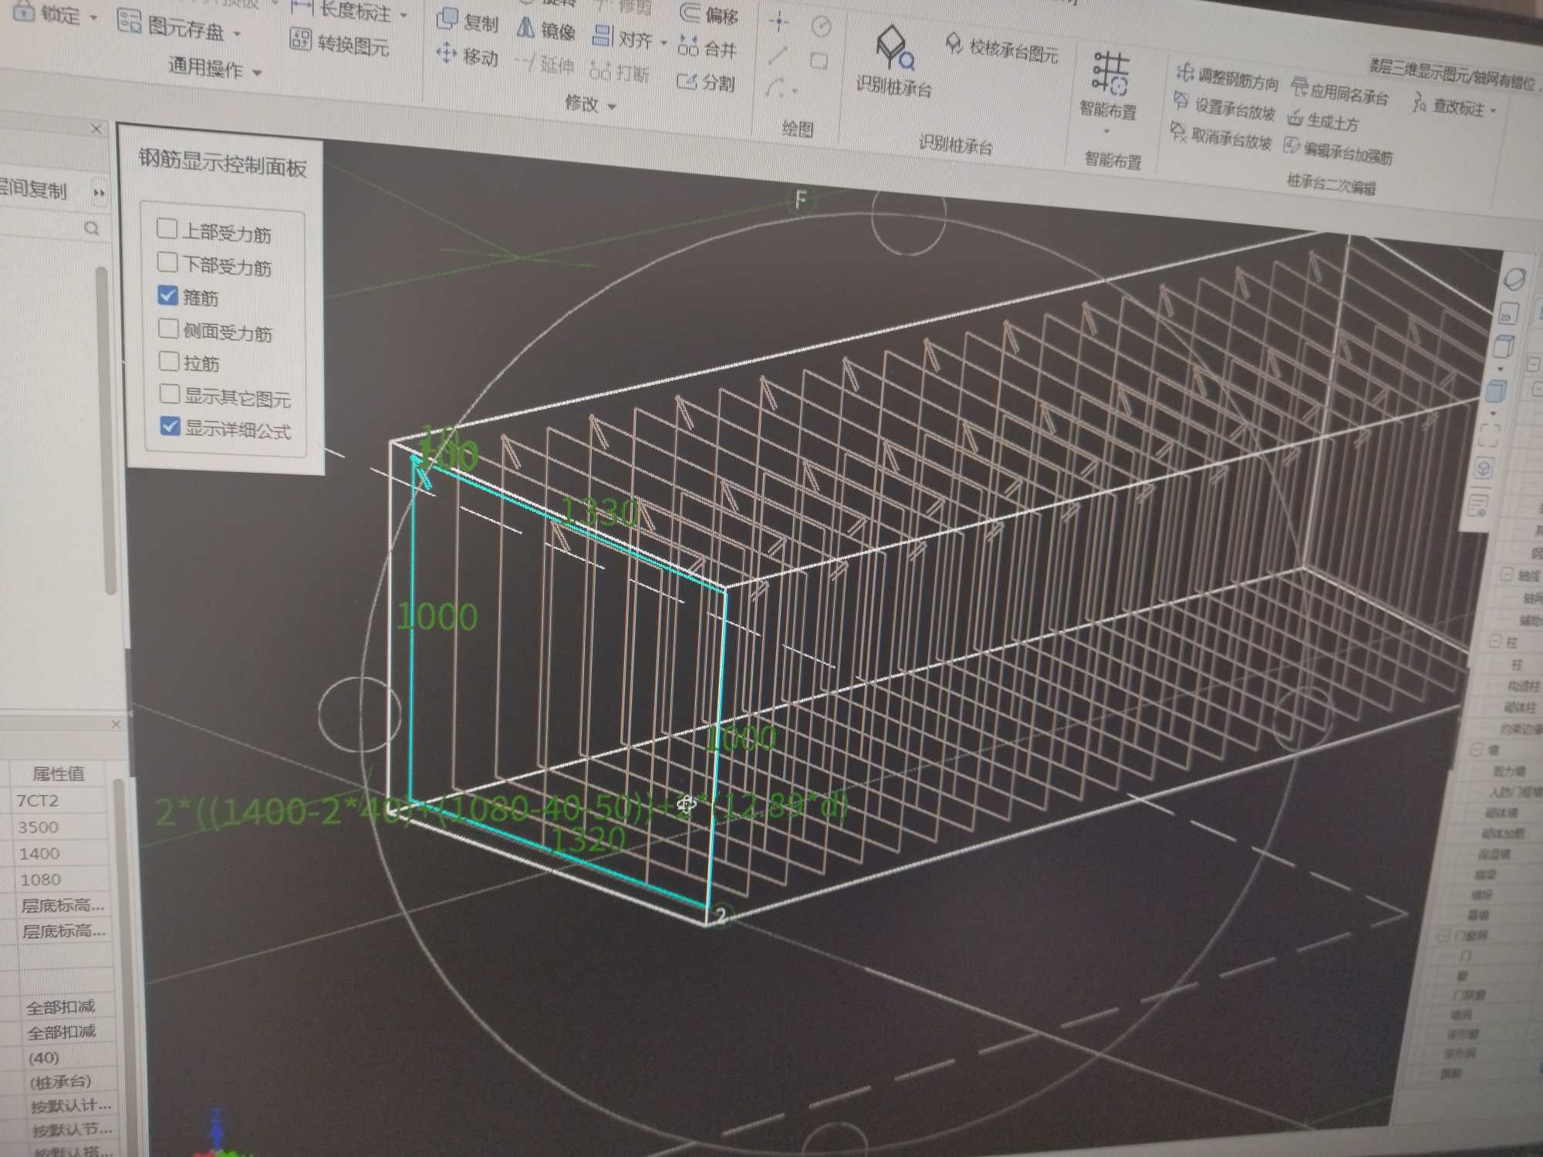This screenshot has width=1543, height=1157.
Task: Open the 智能布置 dropdown arrow
Action: 1106,132
